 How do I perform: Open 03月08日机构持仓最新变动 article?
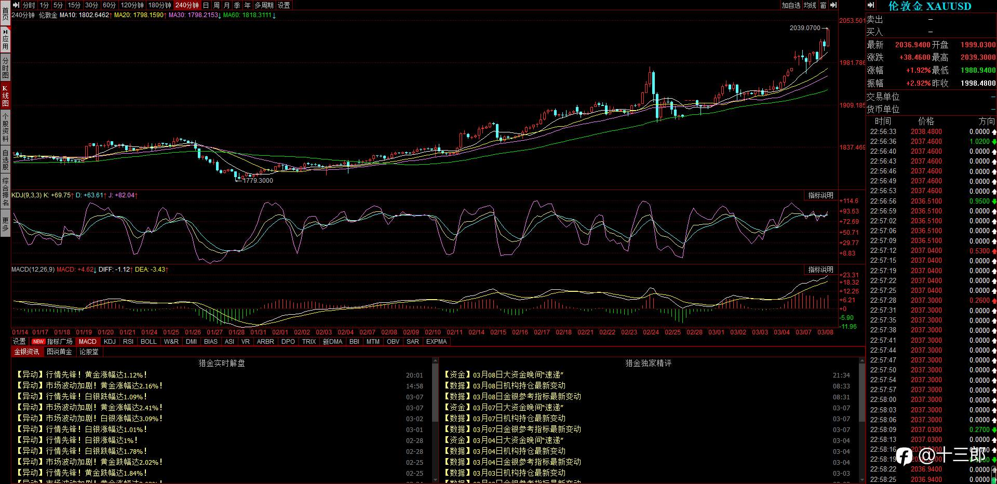tap(505, 386)
